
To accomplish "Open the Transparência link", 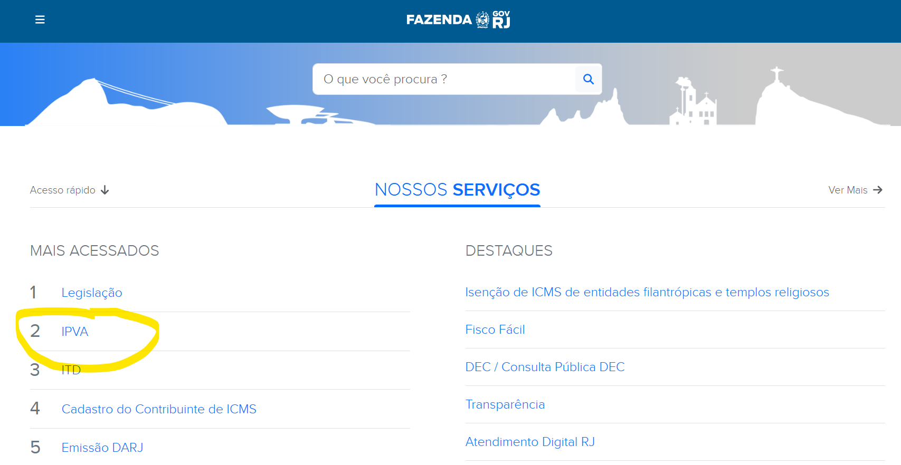I will pyautogui.click(x=505, y=404).
